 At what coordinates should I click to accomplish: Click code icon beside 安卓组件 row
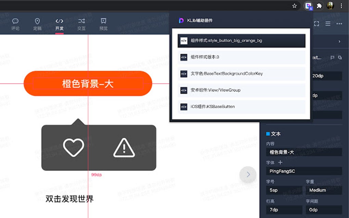(184, 90)
